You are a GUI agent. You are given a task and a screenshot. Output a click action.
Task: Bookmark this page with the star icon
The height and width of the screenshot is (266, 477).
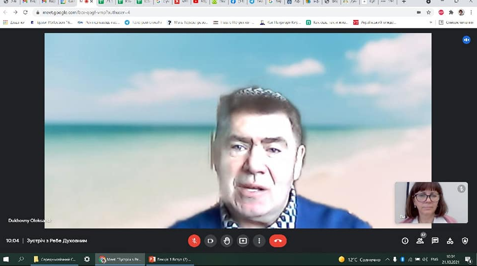[429, 12]
